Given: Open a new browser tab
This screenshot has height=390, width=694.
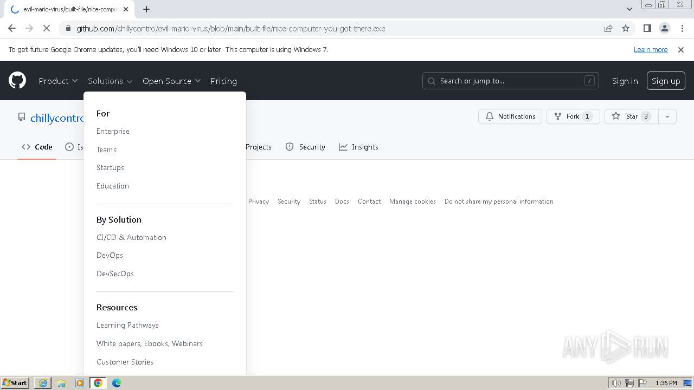Looking at the screenshot, I should click(x=146, y=9).
